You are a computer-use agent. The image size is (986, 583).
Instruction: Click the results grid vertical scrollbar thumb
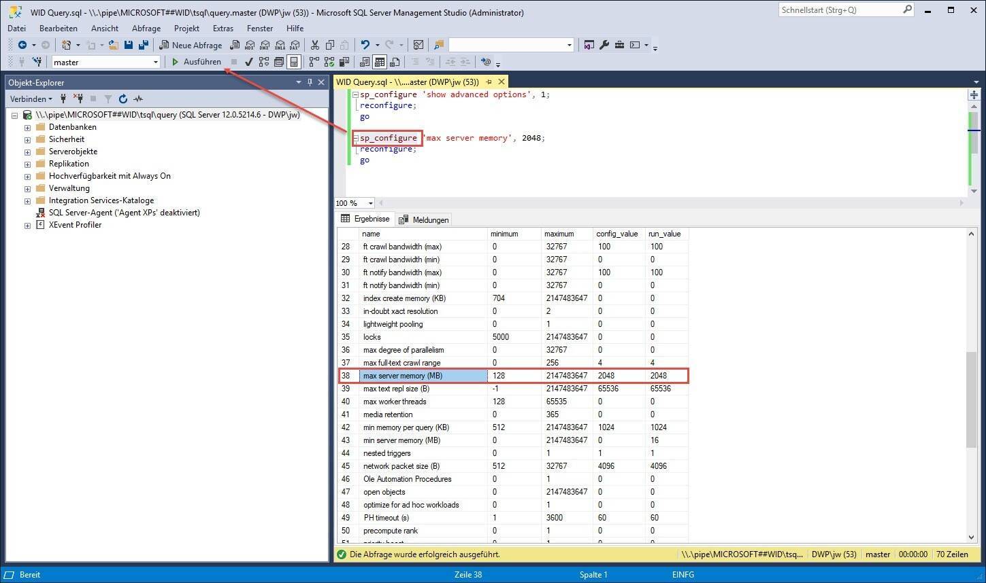971,400
